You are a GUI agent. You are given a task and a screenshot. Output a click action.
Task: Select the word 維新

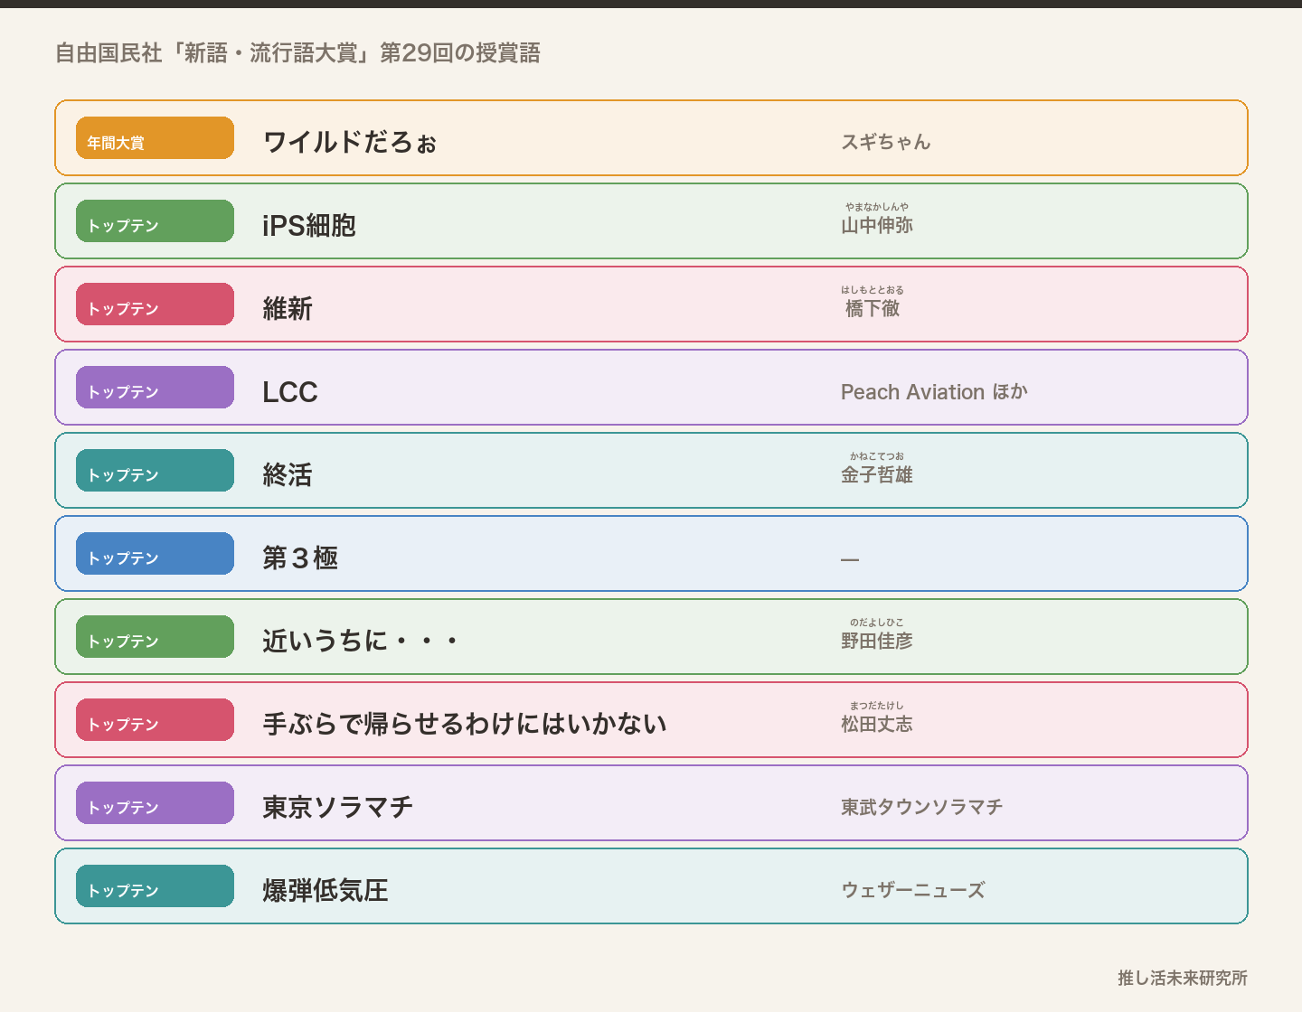(x=288, y=308)
